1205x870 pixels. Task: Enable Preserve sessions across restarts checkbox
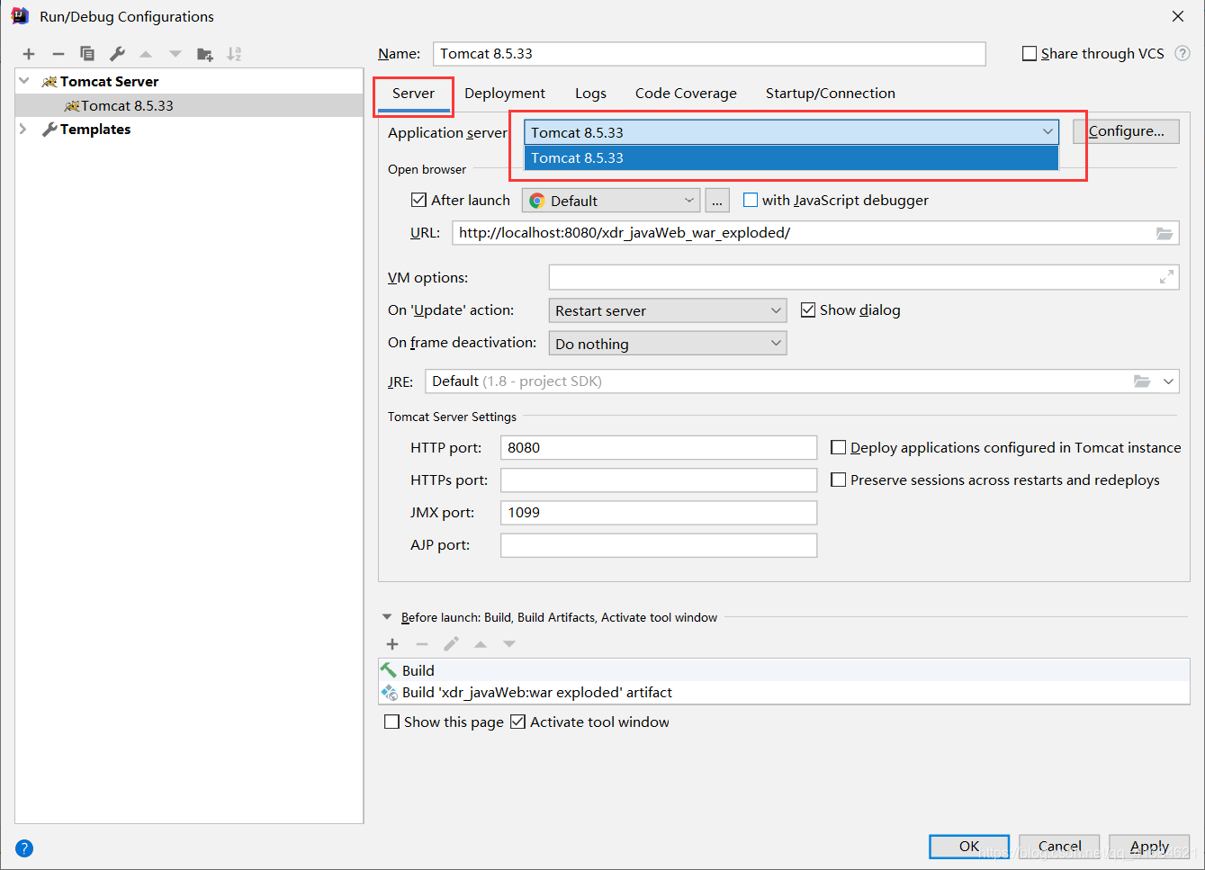coord(838,480)
